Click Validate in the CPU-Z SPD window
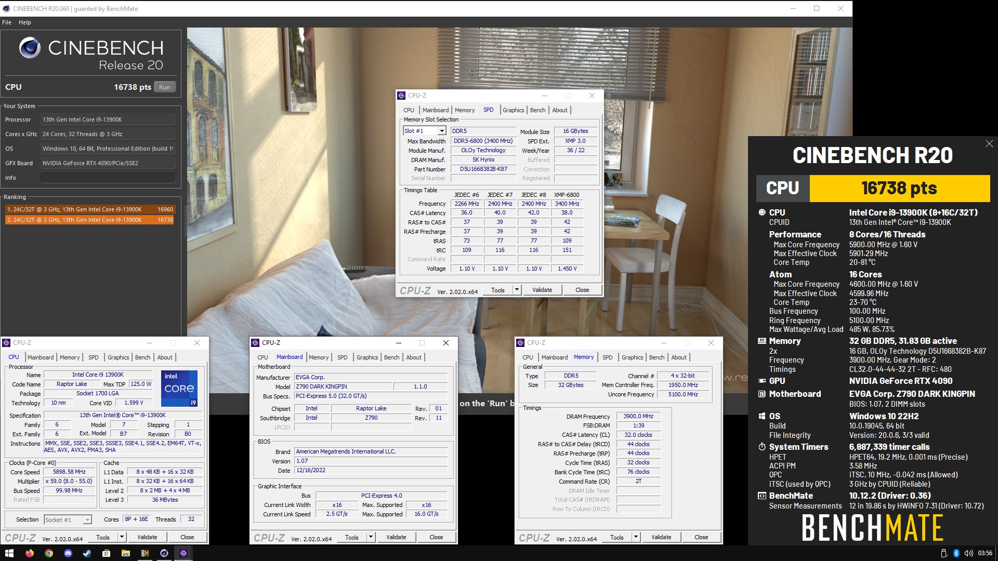This screenshot has height=561, width=998. tap(542, 290)
